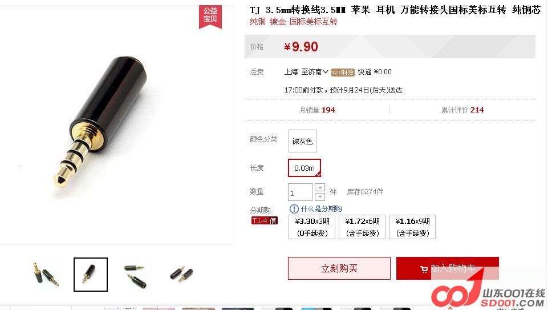
Task: Choose ¥3.30x3期 installment plan
Action: (x=312, y=227)
